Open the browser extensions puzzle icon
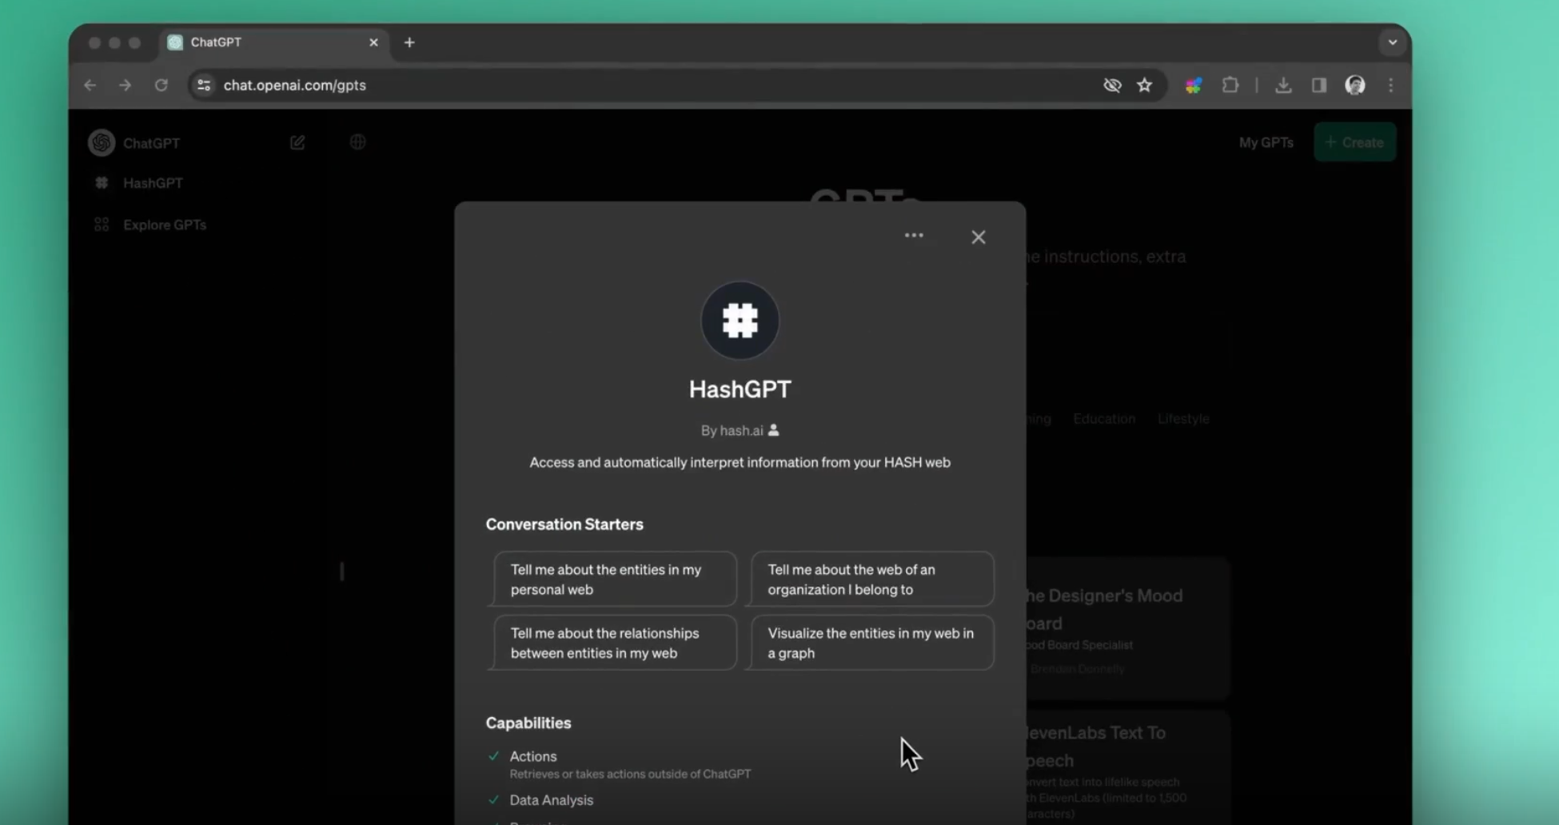This screenshot has height=825, width=1559. coord(1230,85)
